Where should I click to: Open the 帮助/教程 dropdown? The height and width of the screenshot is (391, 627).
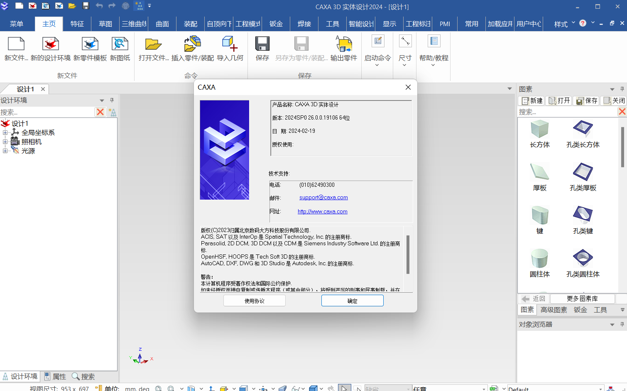point(433,65)
